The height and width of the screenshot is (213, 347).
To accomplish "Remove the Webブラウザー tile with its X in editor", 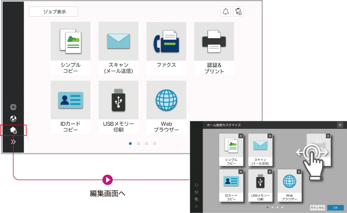I will click(x=299, y=172).
